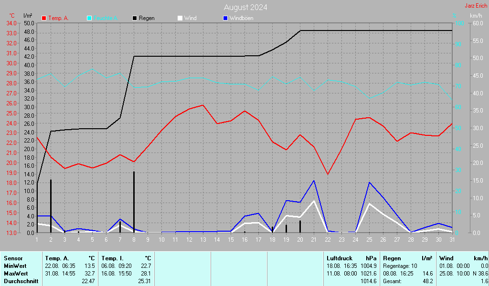This screenshot has width=489, height=286.
Task: Click the Jarz Erich author label
Action: (x=476, y=6)
